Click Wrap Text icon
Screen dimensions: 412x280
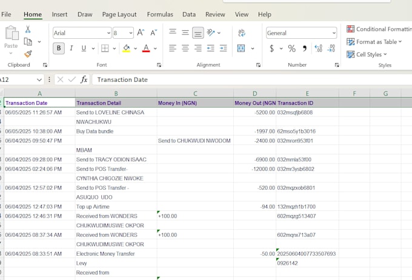[x=242, y=33]
